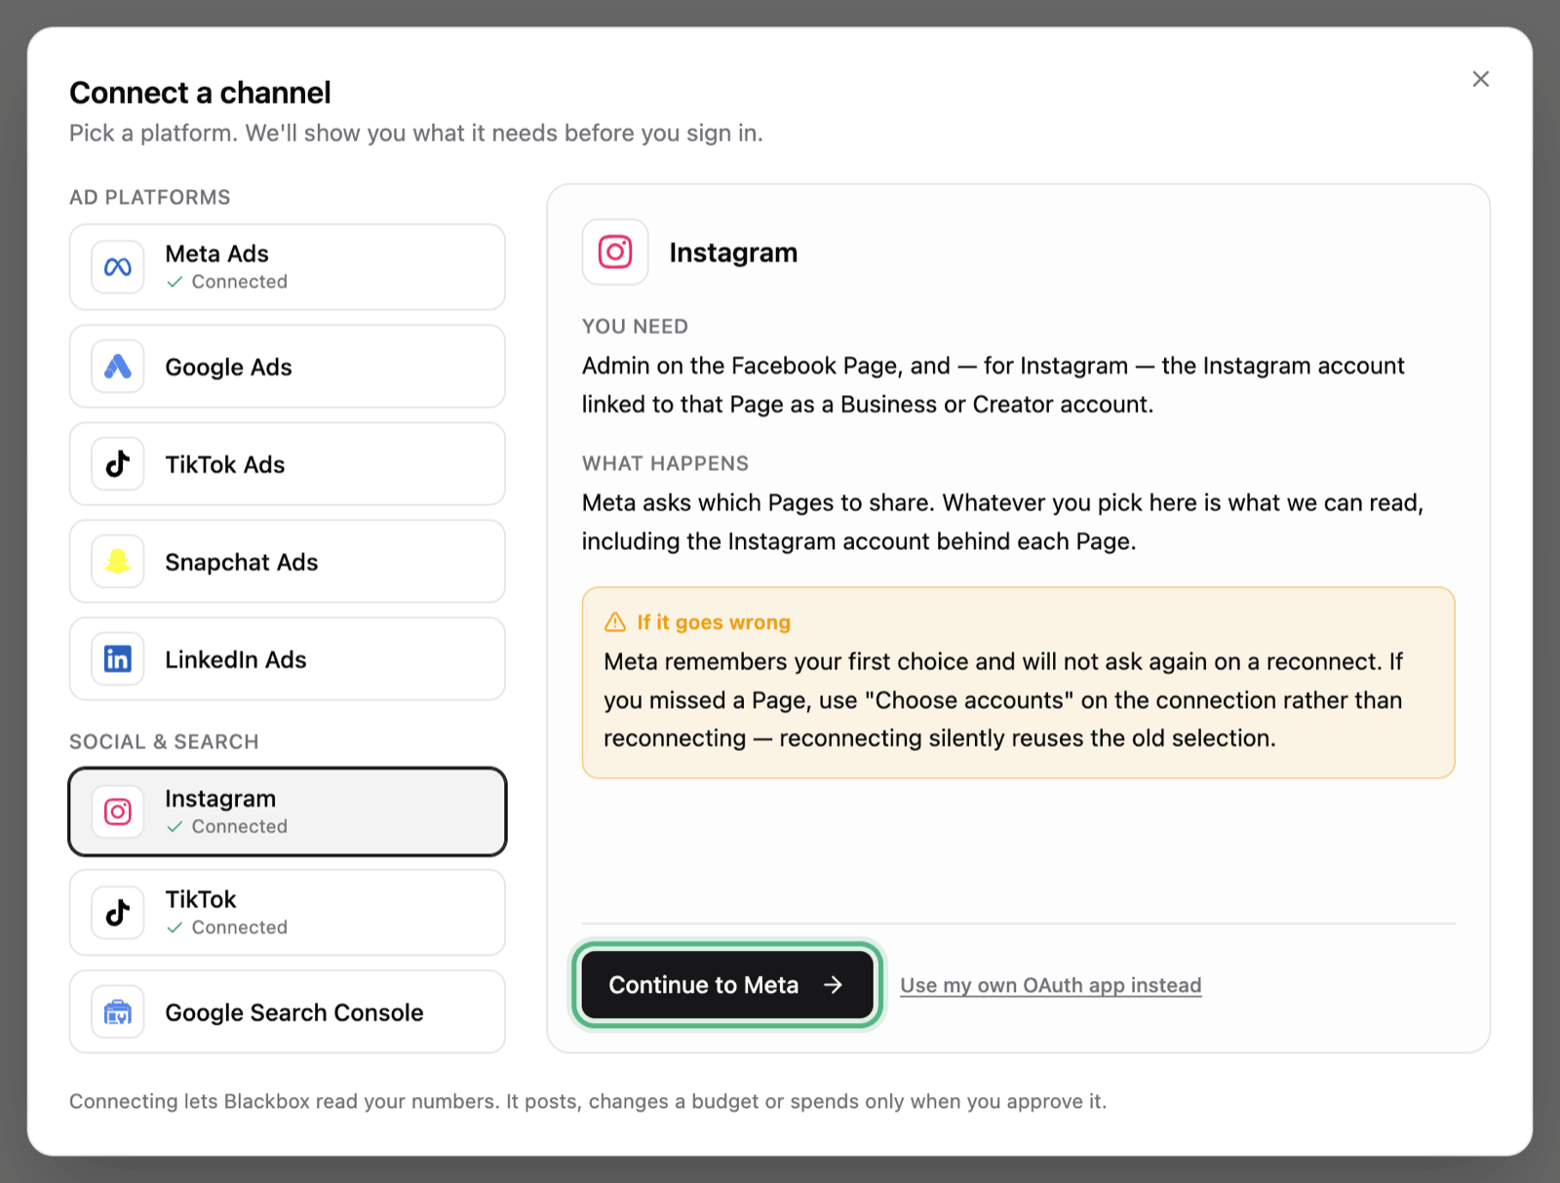This screenshot has height=1183, width=1560.
Task: Select the Meta Ads platform card
Action: 288,267
